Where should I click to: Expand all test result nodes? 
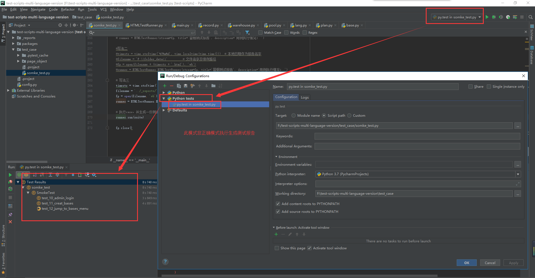[x=50, y=175]
